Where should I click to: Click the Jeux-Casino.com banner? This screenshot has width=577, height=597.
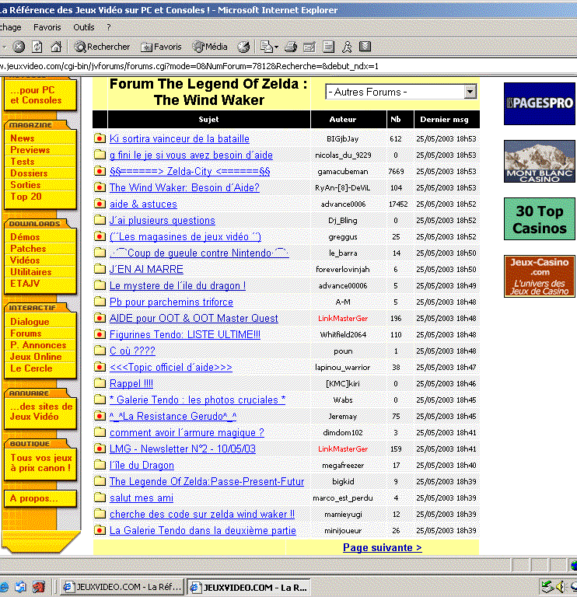540,277
